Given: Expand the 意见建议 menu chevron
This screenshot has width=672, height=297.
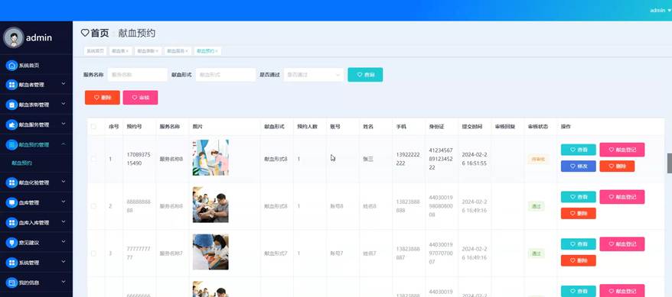Looking at the screenshot, I should pos(64,241).
